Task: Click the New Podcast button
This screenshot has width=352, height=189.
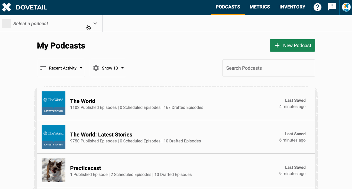Action: click(x=292, y=45)
